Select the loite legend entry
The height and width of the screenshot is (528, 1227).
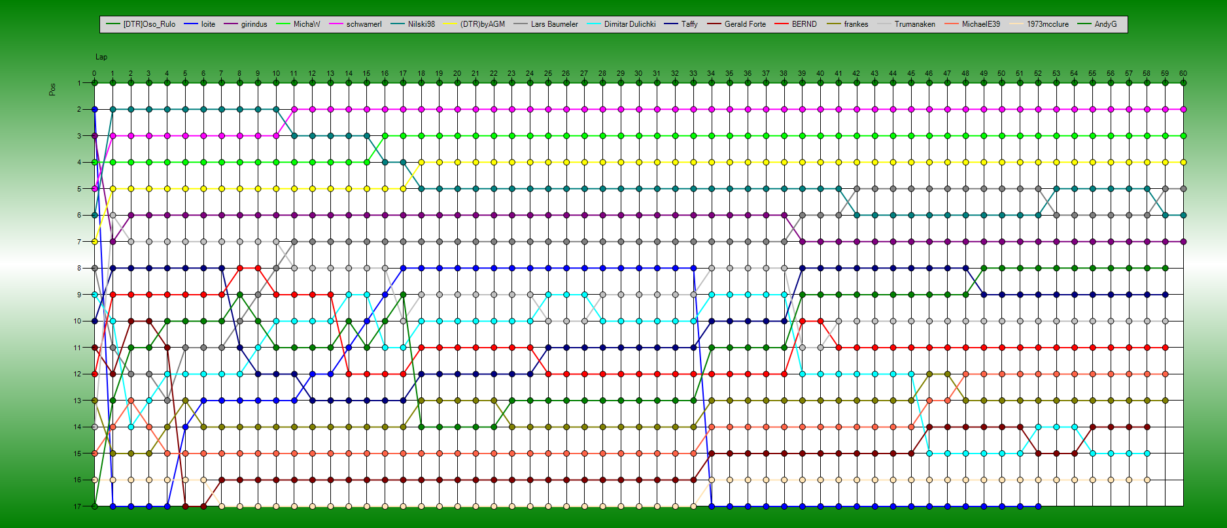tap(199, 24)
